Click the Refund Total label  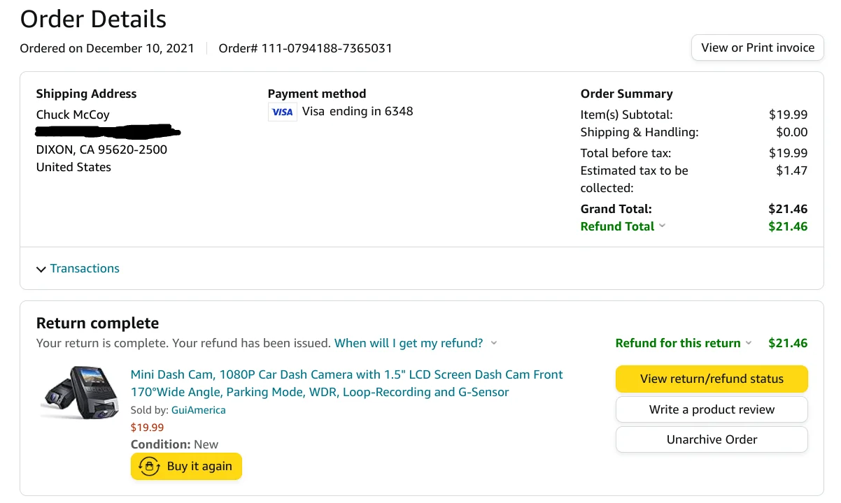pos(617,226)
